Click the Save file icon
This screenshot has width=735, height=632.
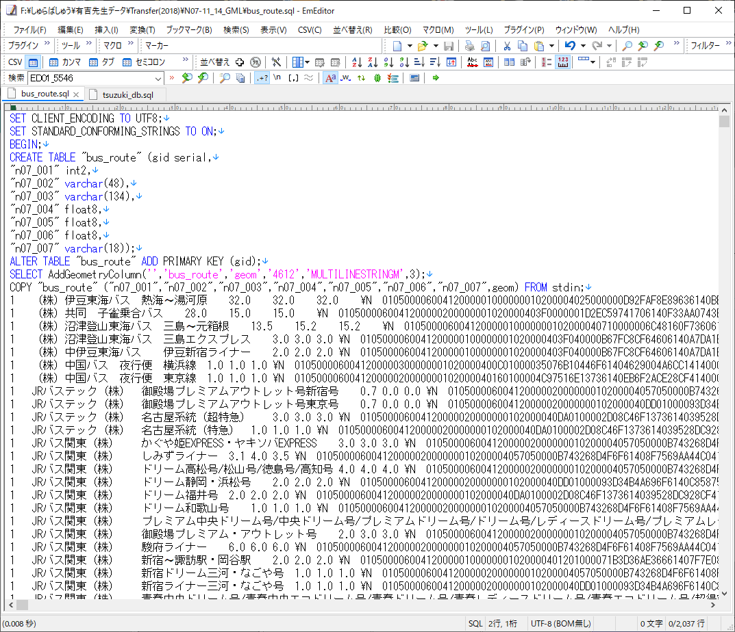click(x=449, y=46)
